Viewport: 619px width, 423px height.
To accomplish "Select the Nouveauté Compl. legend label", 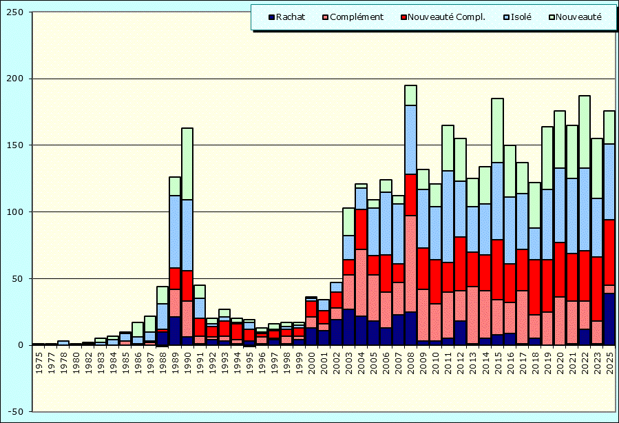I will pyautogui.click(x=446, y=17).
